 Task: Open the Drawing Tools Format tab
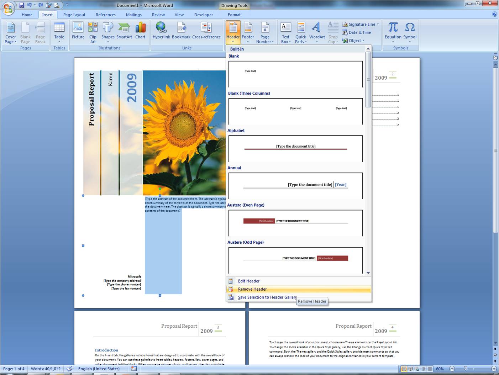click(234, 15)
